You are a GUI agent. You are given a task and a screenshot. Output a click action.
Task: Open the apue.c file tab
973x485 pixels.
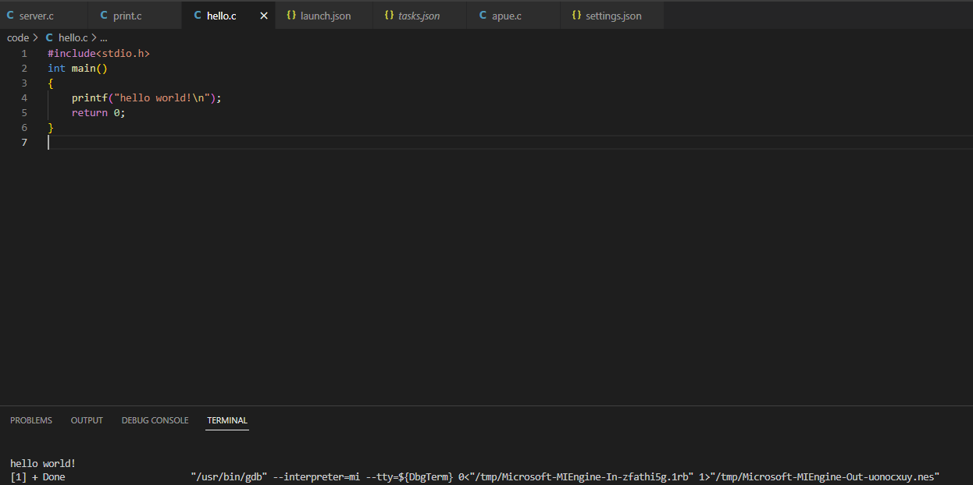(506, 15)
